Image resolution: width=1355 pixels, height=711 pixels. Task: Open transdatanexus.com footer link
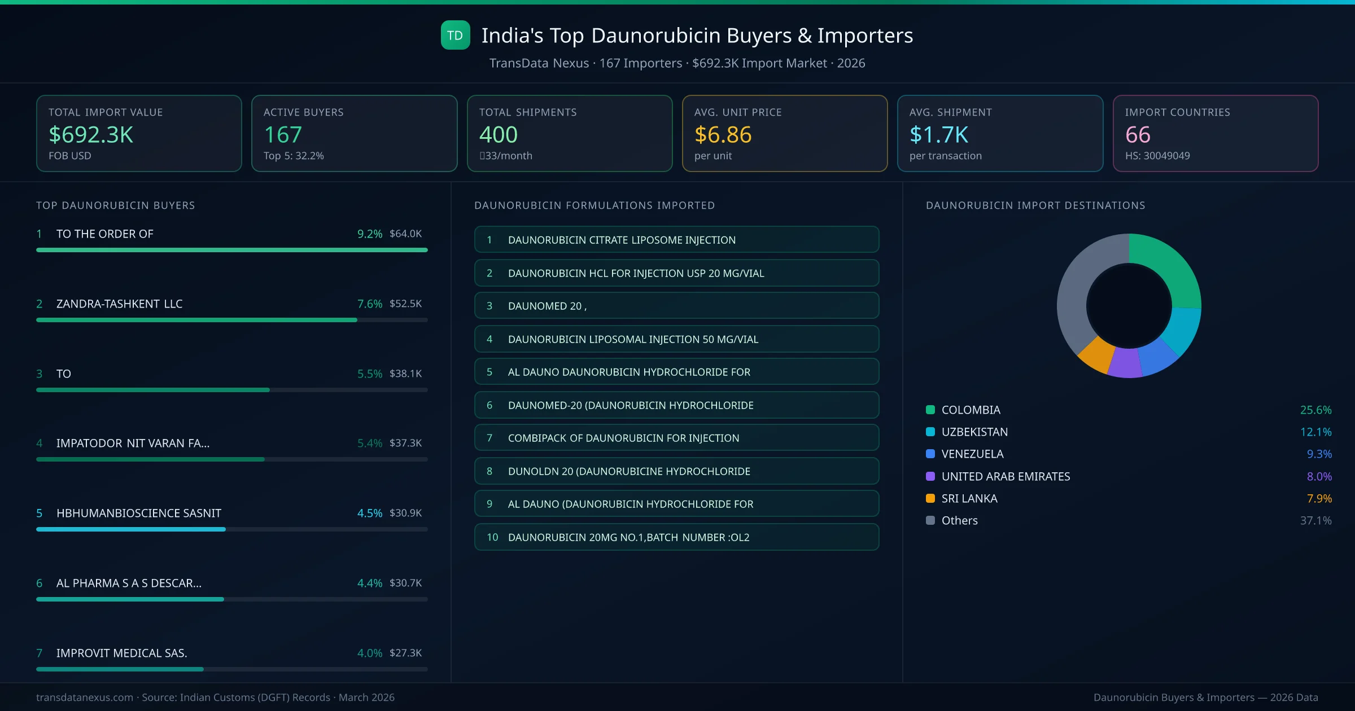tap(85, 697)
